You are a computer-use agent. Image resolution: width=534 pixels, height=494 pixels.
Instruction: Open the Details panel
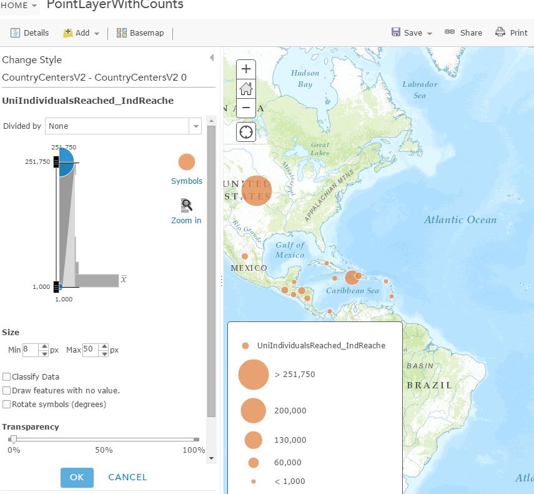coord(29,33)
